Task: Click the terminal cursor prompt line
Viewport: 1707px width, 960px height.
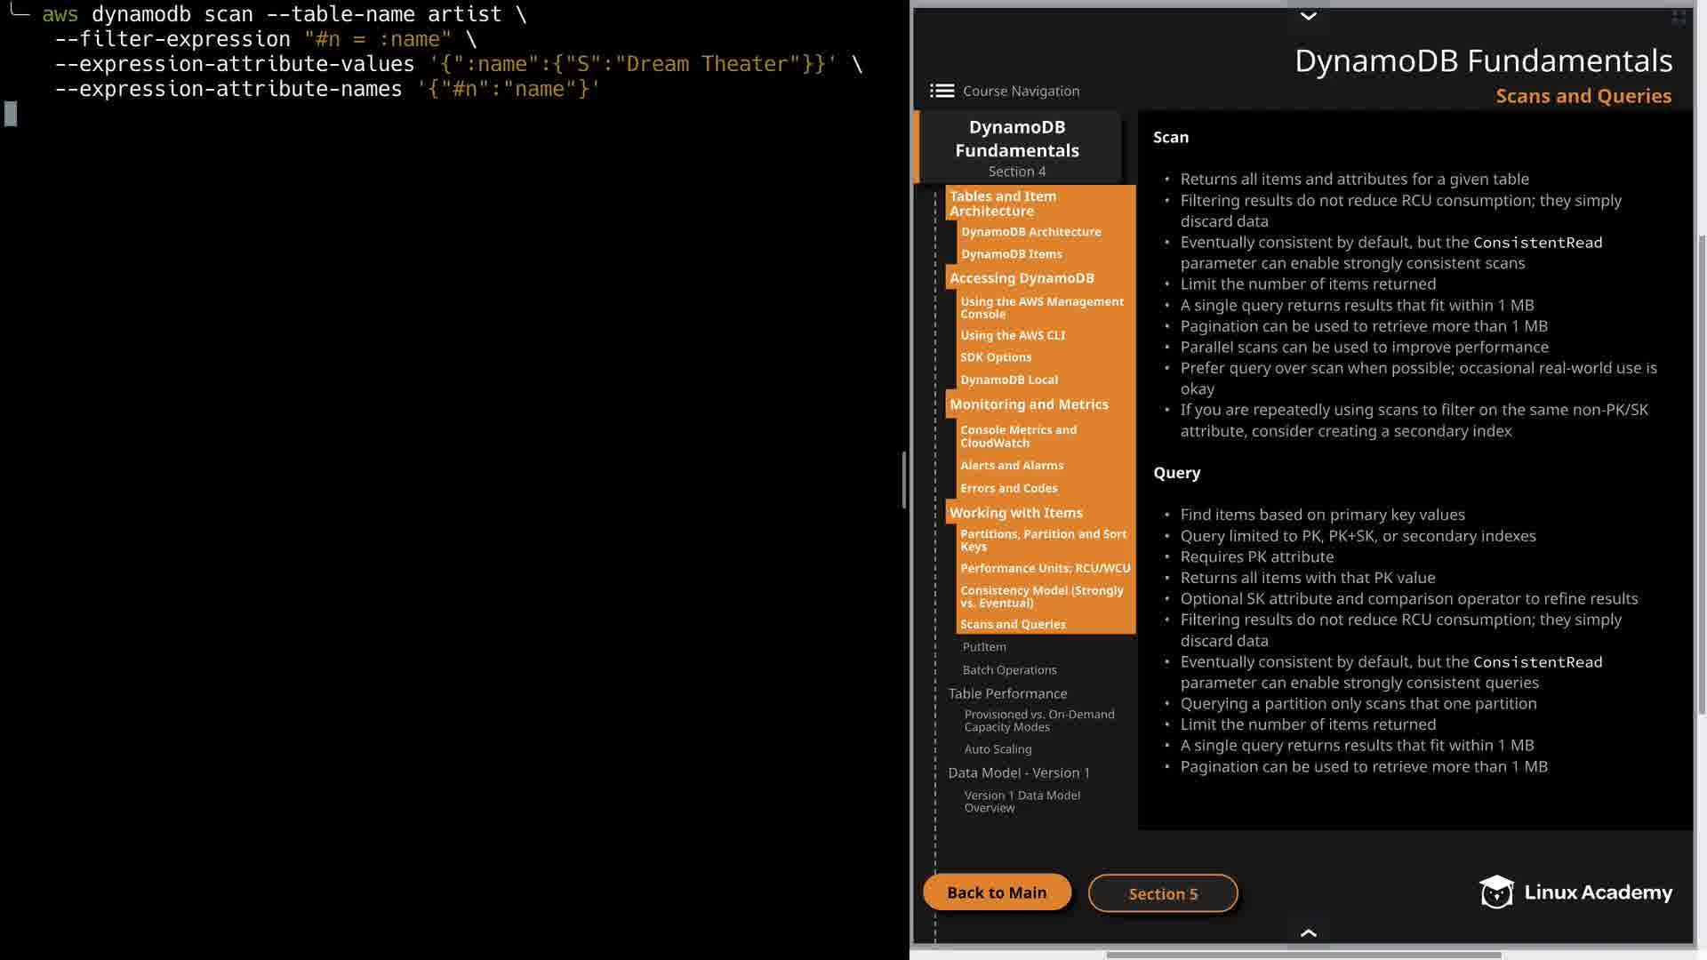Action: click(x=11, y=114)
